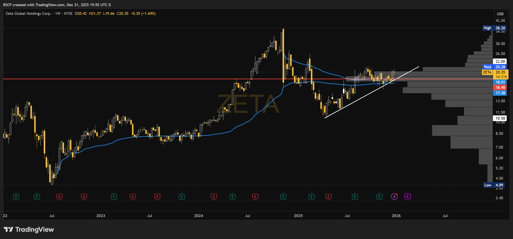Select the 10.58 price axis label
This screenshot has height=239, width=513.
(x=500, y=118)
